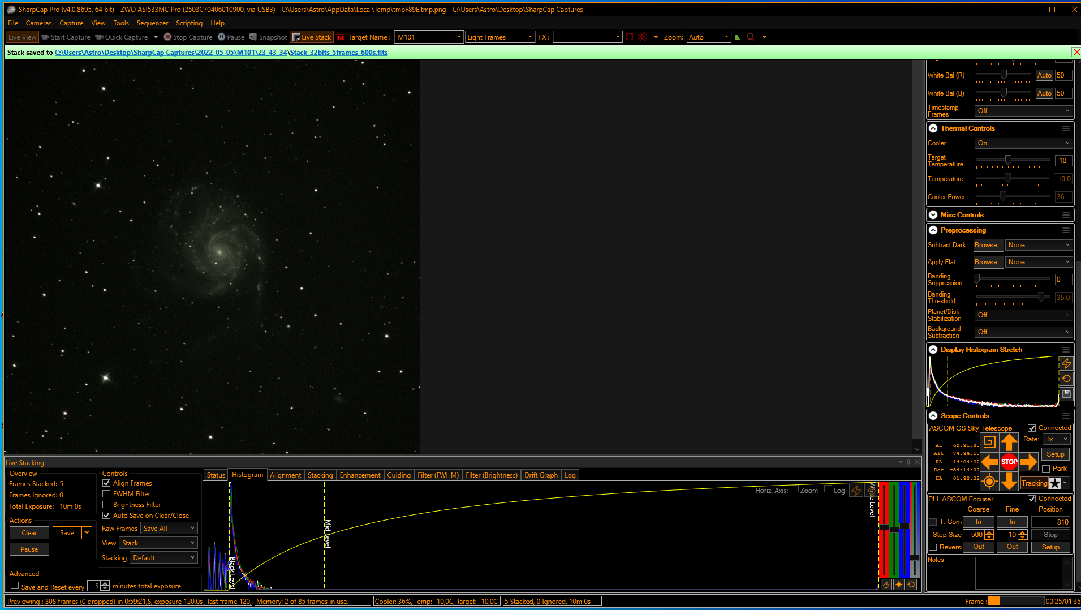The width and height of the screenshot is (1081, 610).
Task: Toggle Auto Save on Clear/Close checkbox
Action: [x=106, y=516]
